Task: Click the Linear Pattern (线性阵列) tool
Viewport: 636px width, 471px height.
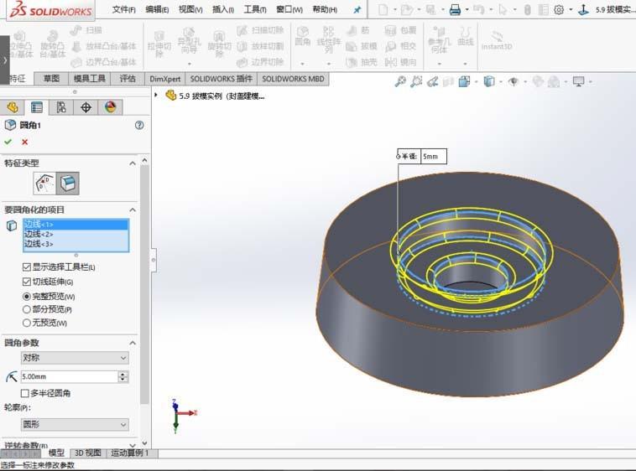Action: (x=329, y=39)
